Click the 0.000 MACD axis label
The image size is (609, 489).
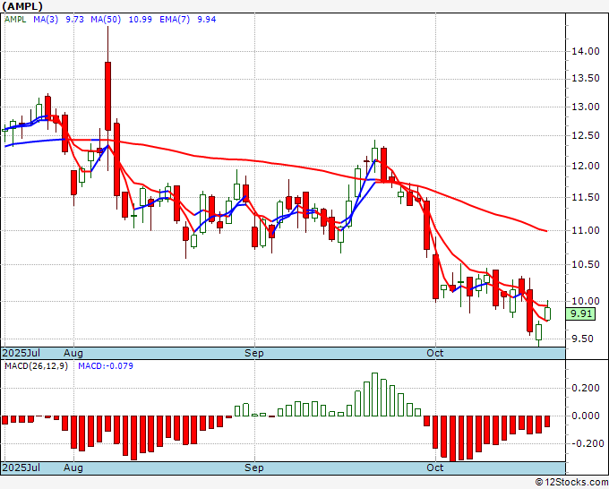click(x=586, y=416)
